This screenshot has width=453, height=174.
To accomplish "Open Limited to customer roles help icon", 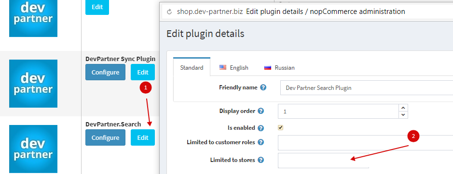I will coord(261,142).
